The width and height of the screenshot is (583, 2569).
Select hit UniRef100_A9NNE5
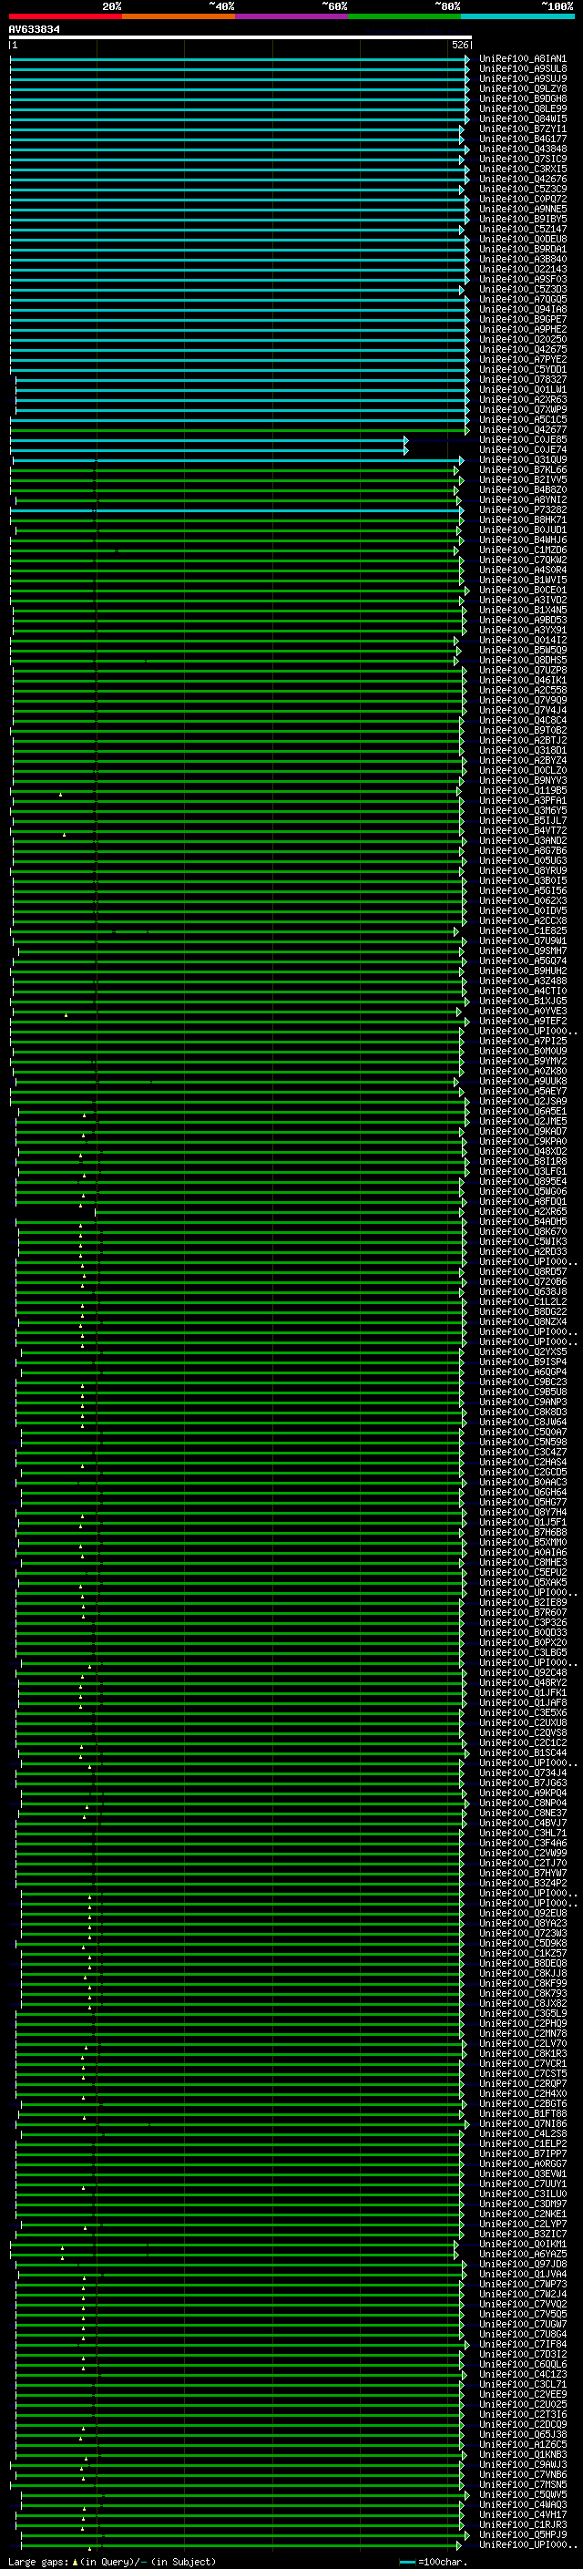(522, 209)
